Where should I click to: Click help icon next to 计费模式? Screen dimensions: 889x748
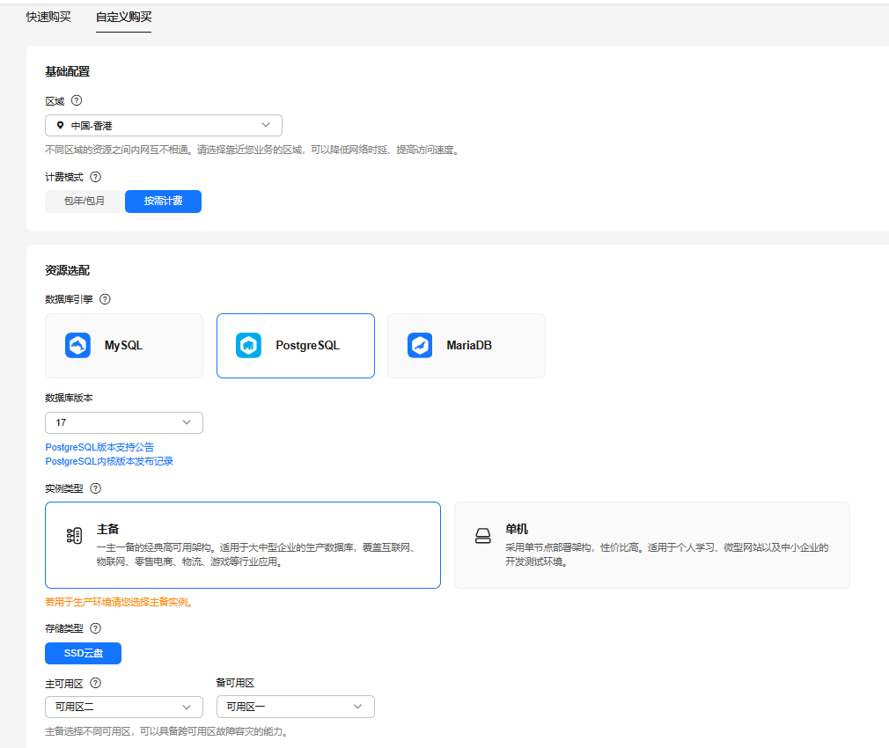tap(95, 177)
